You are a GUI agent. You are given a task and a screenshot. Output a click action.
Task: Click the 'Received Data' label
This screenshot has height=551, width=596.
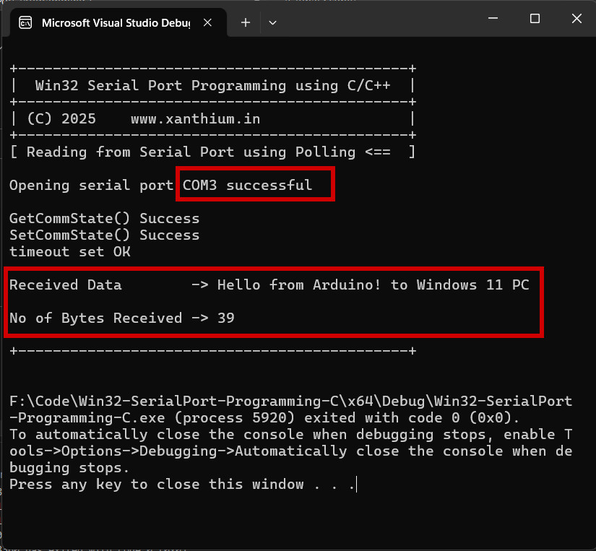pyautogui.click(x=65, y=285)
